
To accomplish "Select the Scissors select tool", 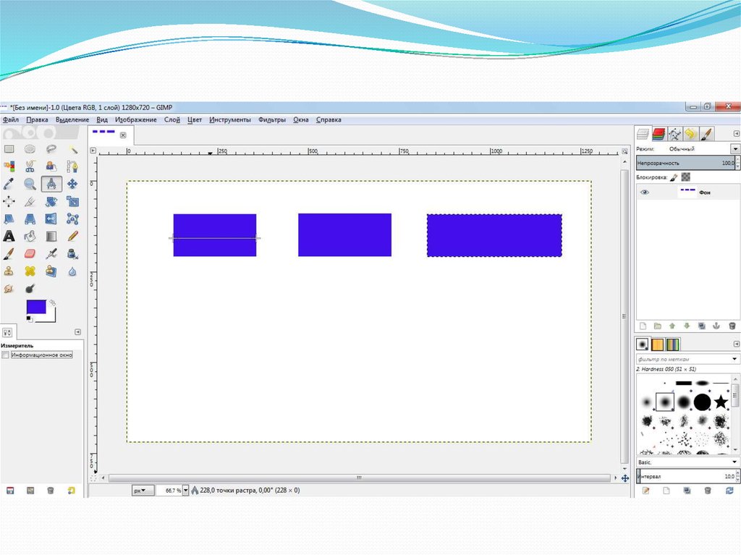I will click(30, 166).
